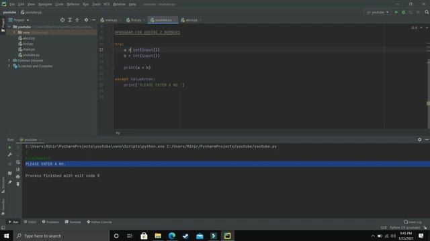Expand all items in Project panel

click(70, 20)
